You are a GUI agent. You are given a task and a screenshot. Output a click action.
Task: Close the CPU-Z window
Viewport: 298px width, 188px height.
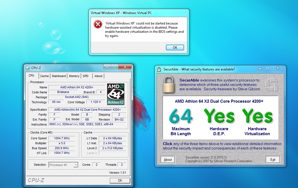point(125,67)
